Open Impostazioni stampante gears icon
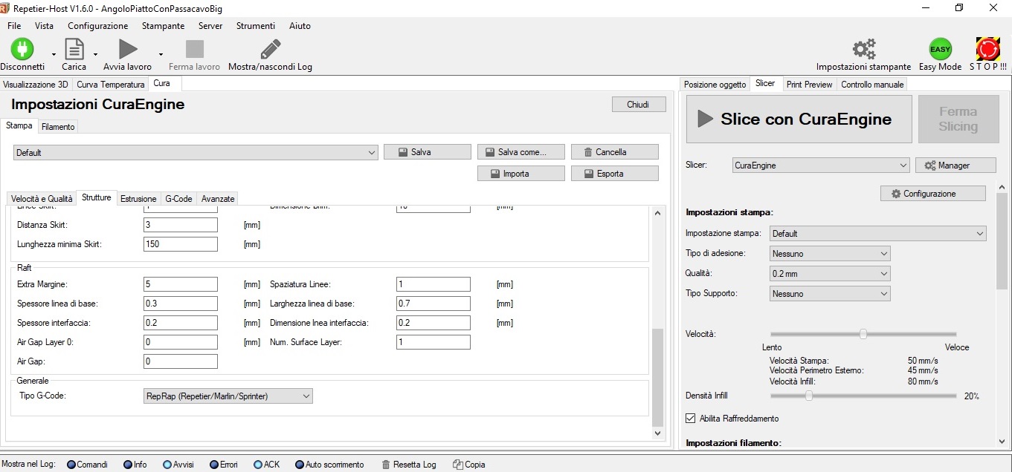1012x472 pixels. click(863, 49)
